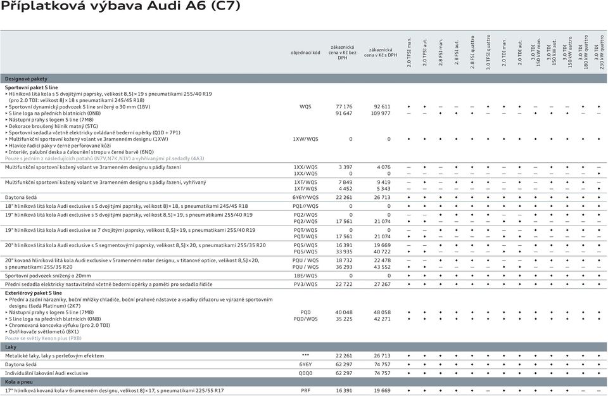Click the price value "109 977"

(381, 113)
